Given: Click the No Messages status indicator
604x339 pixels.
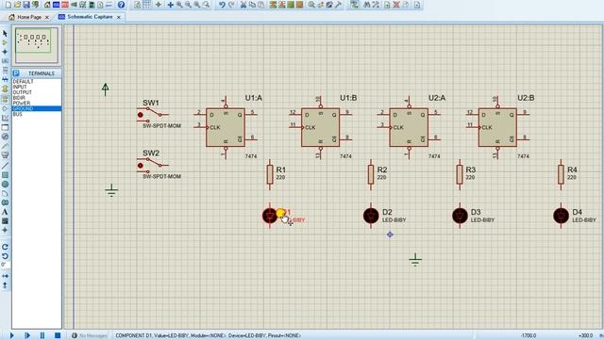Looking at the screenshot, I should 89,335.
